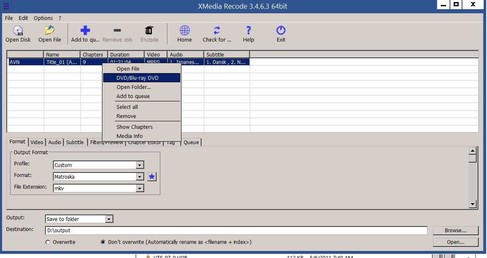Expand the File Extension mkv dropdown
This screenshot has width=487, height=258.
(140, 188)
